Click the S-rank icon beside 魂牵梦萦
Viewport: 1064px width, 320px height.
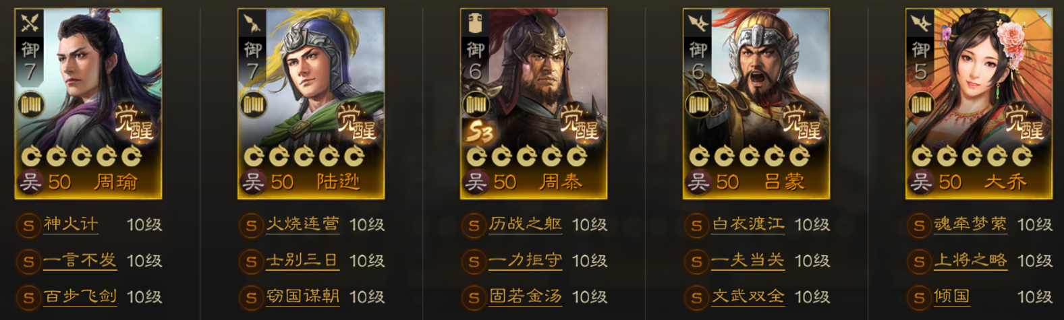point(919,225)
